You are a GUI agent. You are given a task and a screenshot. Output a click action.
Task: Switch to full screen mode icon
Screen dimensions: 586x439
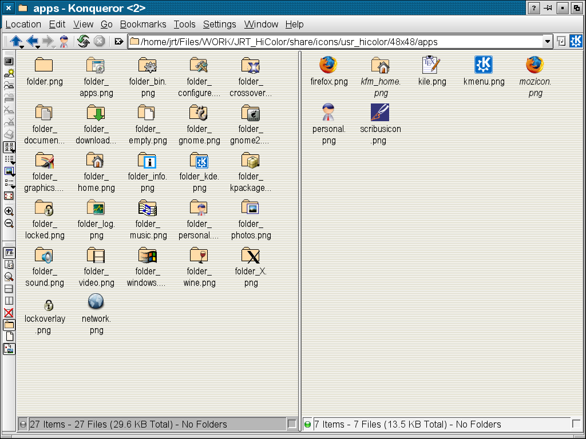pos(9,195)
